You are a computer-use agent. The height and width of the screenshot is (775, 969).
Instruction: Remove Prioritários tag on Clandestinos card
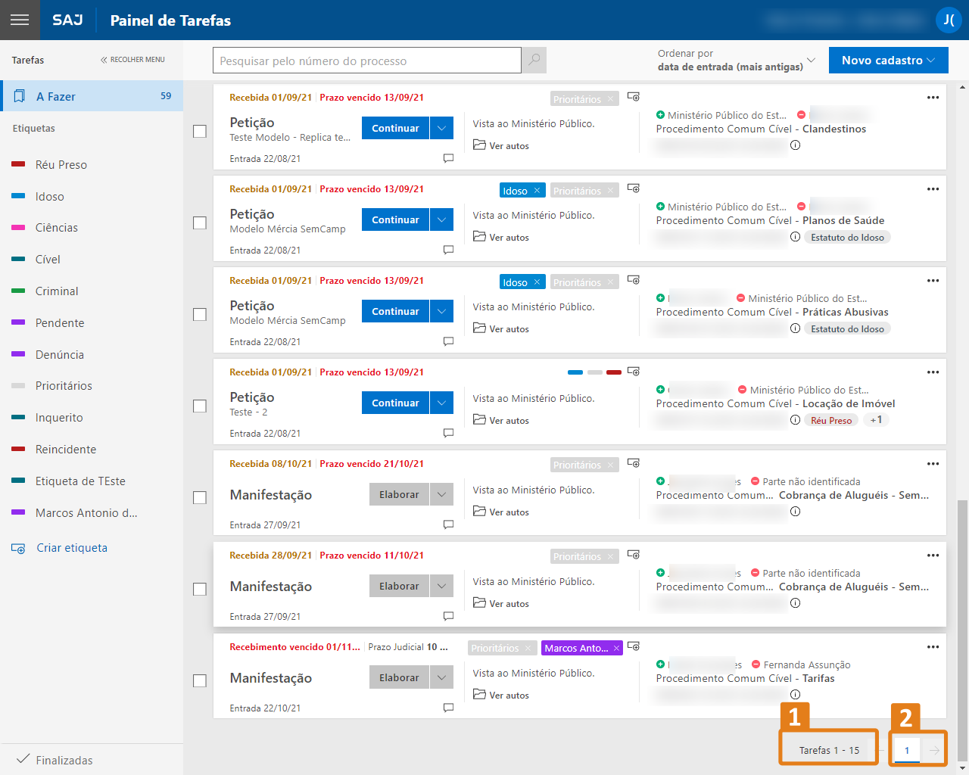click(x=610, y=99)
